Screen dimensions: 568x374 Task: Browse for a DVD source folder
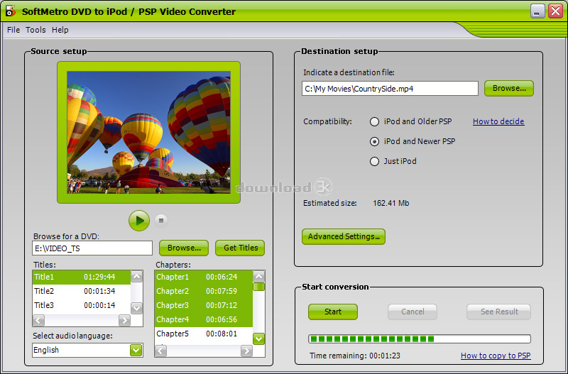(x=184, y=248)
